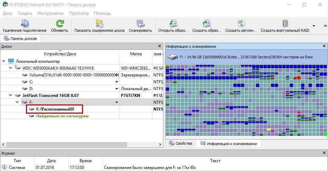The image size is (328, 171).
Task: Click the Удаленное подключение toolbar icon
Action: pyautogui.click(x=25, y=24)
